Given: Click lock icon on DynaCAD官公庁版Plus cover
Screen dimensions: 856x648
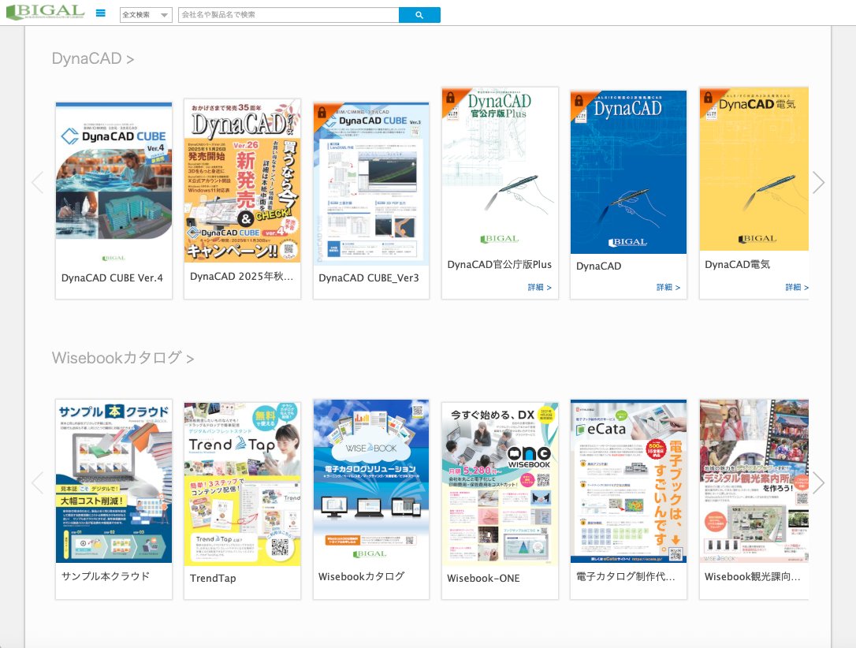Looking at the screenshot, I should [x=450, y=98].
